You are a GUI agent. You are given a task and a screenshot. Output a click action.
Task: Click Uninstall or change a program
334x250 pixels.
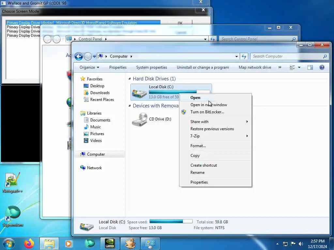203,67
